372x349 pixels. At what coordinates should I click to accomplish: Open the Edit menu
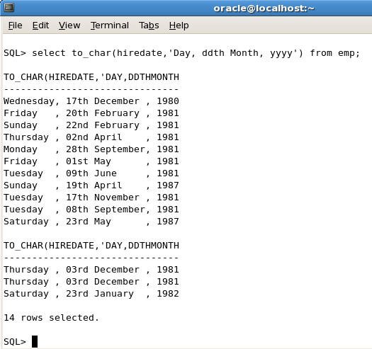tap(40, 25)
